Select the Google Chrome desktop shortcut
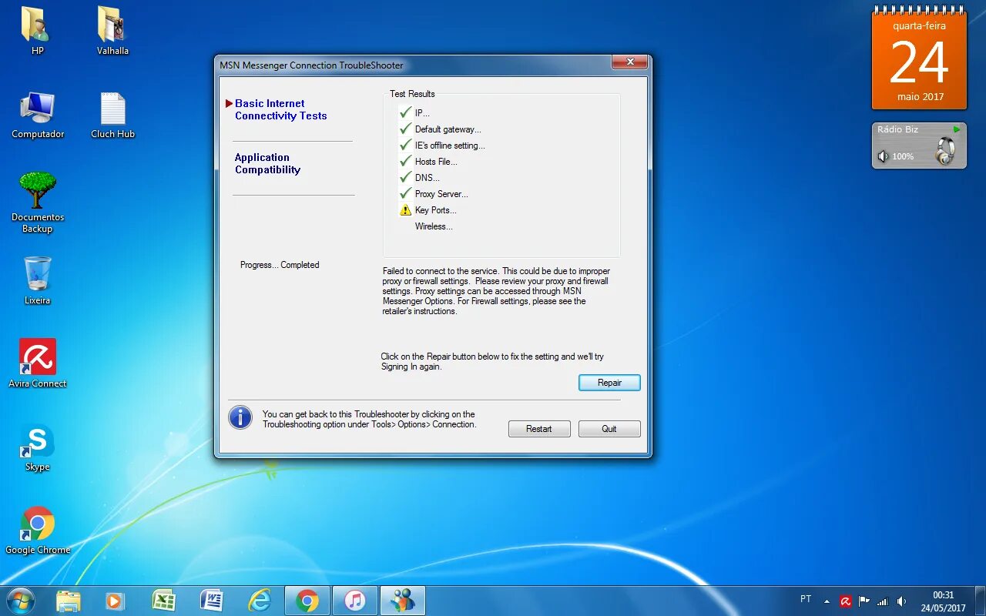 coord(38,531)
